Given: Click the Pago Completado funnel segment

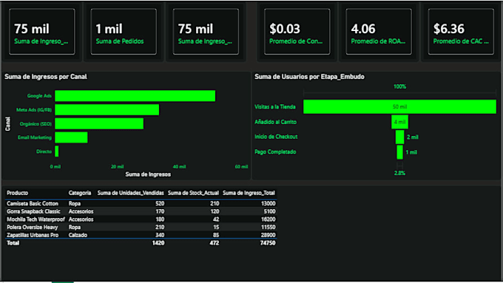Looking at the screenshot, I should tap(399, 152).
